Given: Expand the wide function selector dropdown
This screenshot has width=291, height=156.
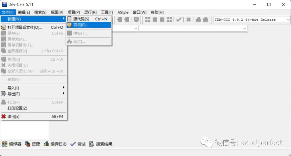Looking at the screenshot, I should (x=244, y=28).
